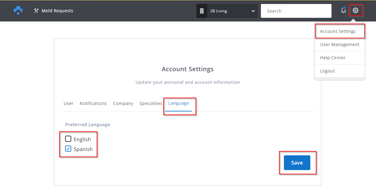Switch to the Company tab
Viewport: 376px width, 190px height.
coord(123,103)
